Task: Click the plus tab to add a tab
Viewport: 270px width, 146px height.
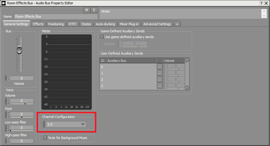Action: (177, 24)
